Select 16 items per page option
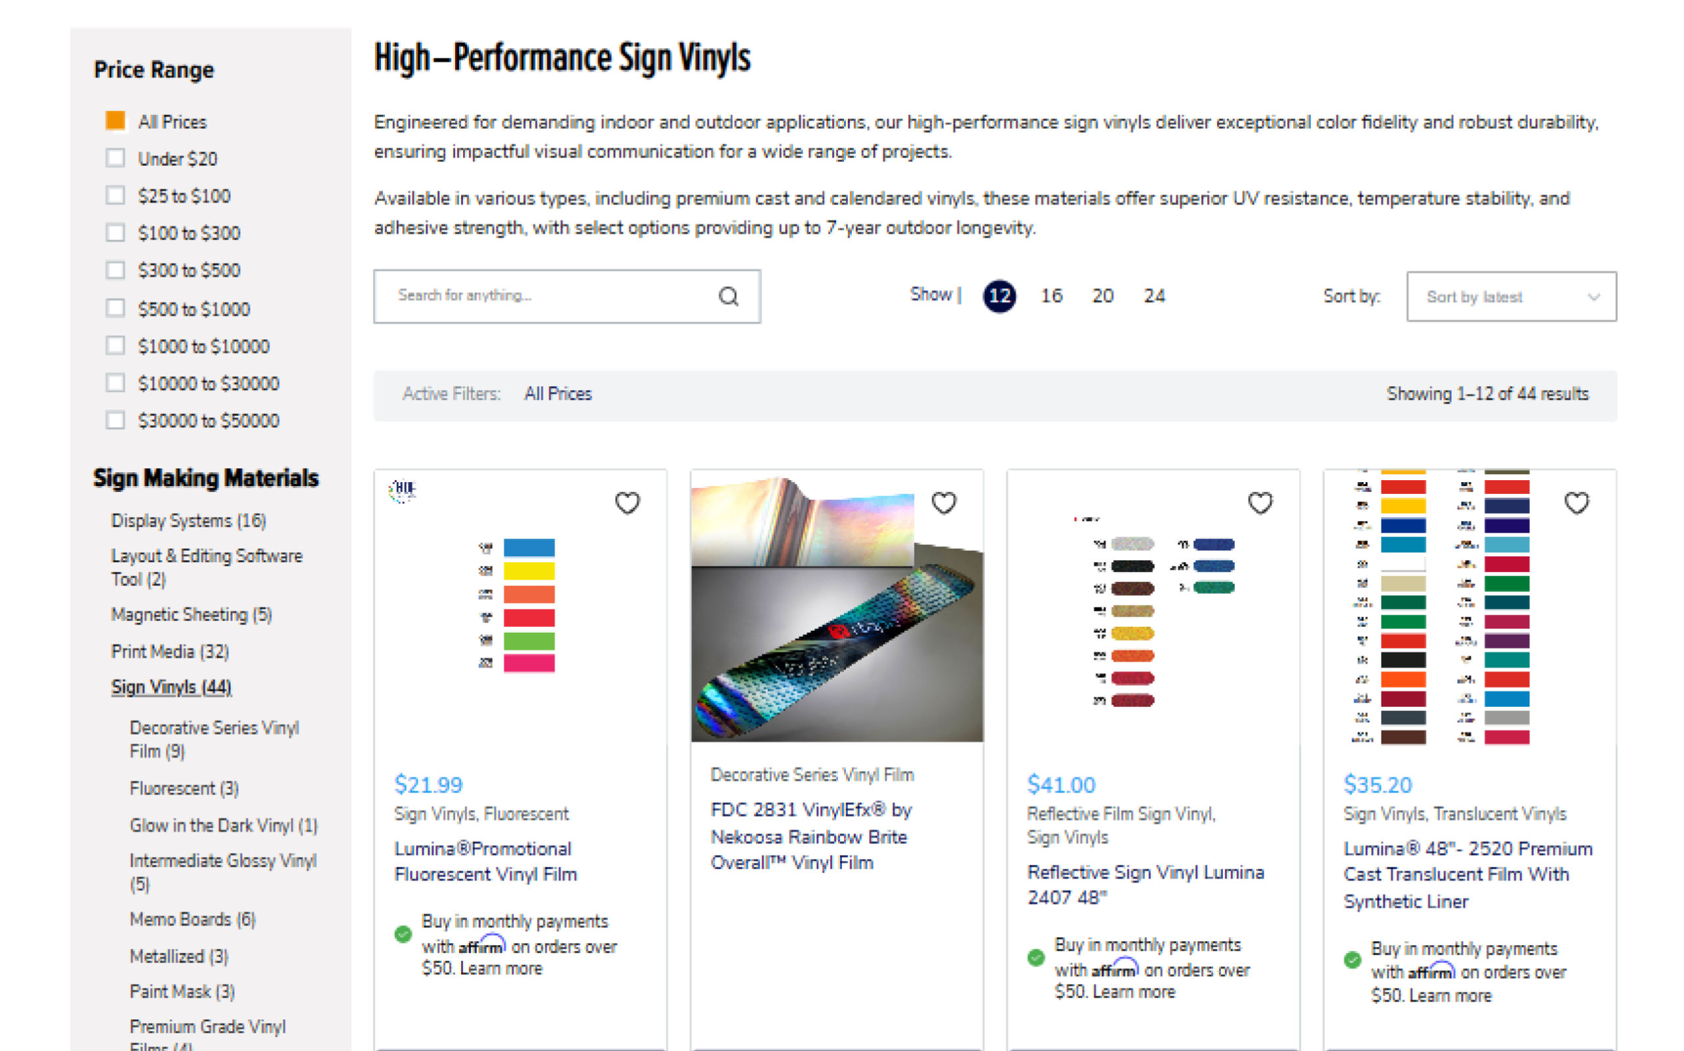 (1051, 296)
